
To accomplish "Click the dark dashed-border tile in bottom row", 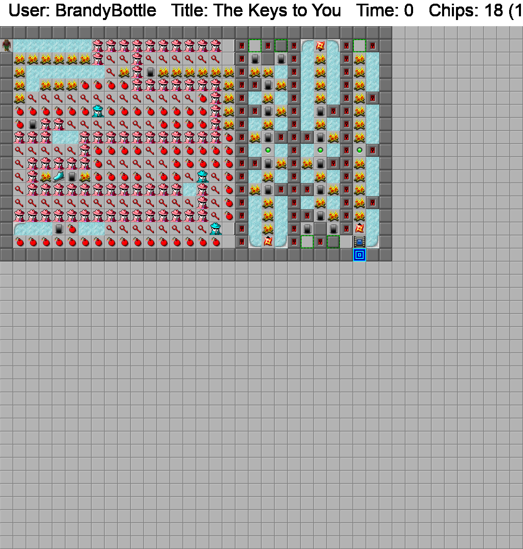I will [333, 242].
